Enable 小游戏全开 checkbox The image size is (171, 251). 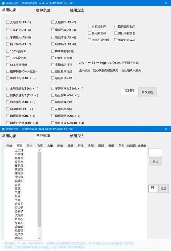(x=89, y=26)
